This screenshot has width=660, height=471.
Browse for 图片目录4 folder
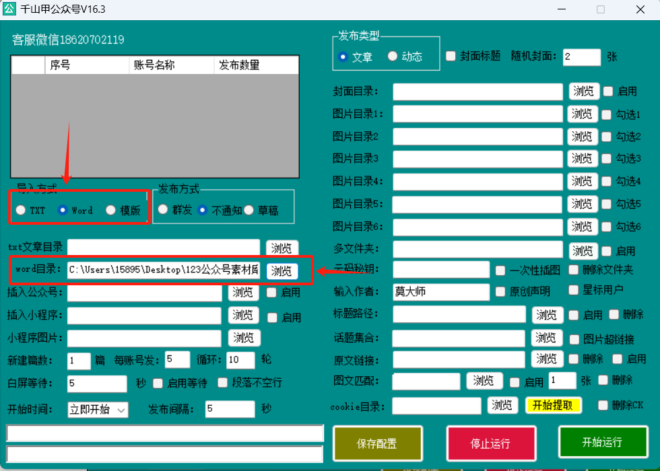[x=583, y=181]
